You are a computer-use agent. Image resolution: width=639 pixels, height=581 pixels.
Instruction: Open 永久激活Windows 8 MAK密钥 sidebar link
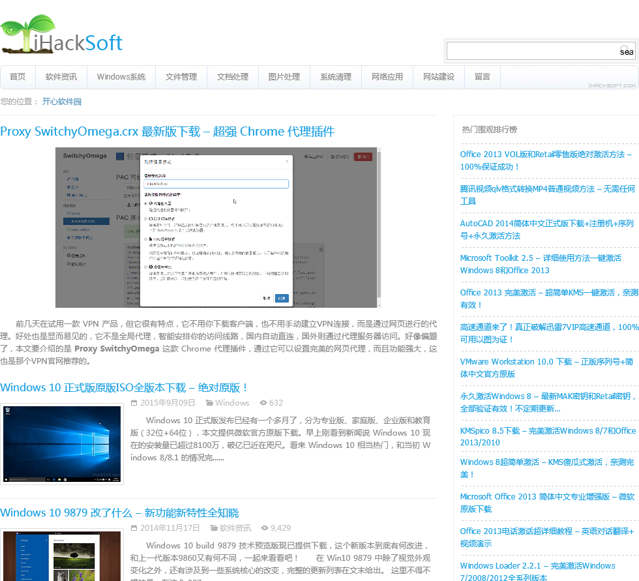548,402
